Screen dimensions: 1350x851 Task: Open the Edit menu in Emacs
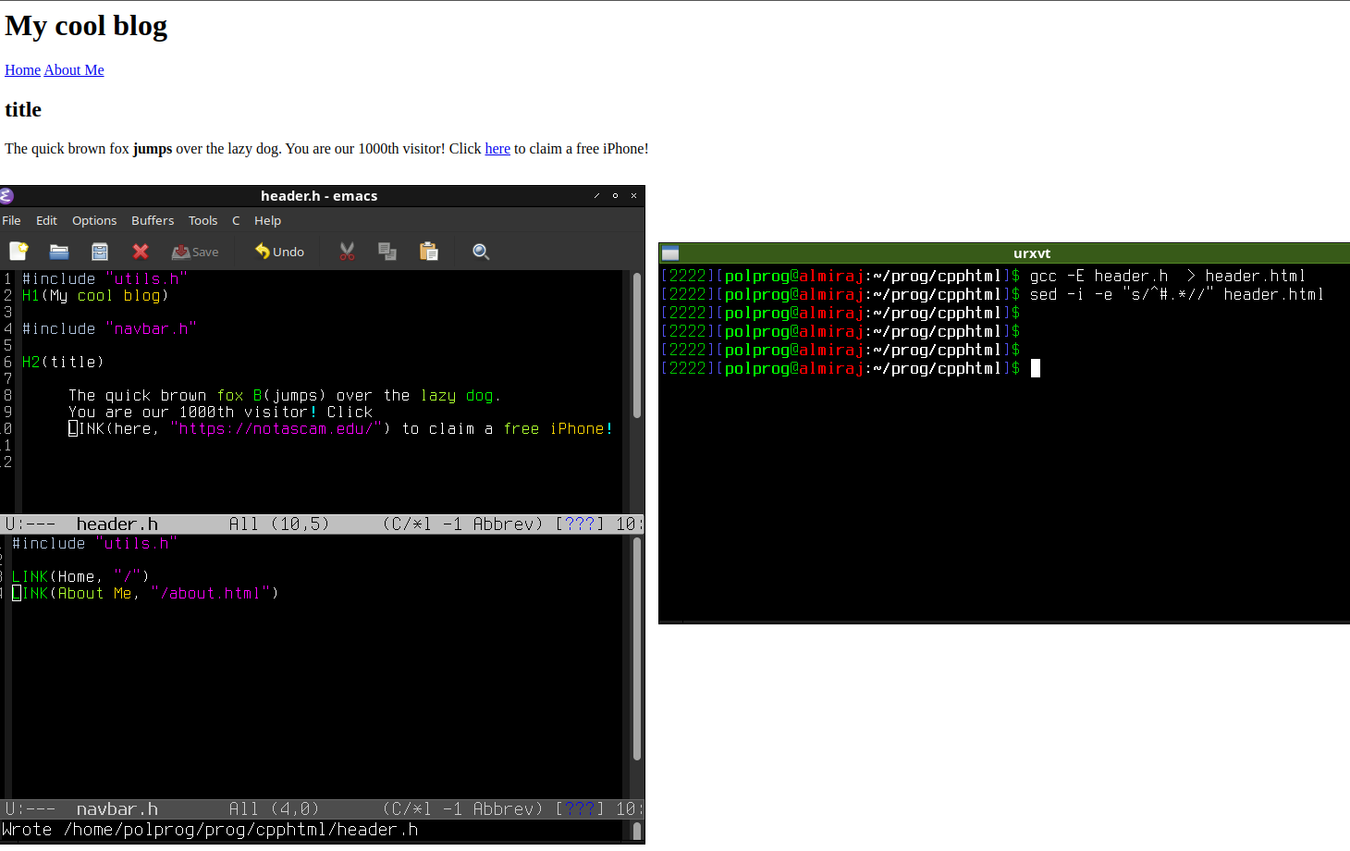(x=46, y=220)
